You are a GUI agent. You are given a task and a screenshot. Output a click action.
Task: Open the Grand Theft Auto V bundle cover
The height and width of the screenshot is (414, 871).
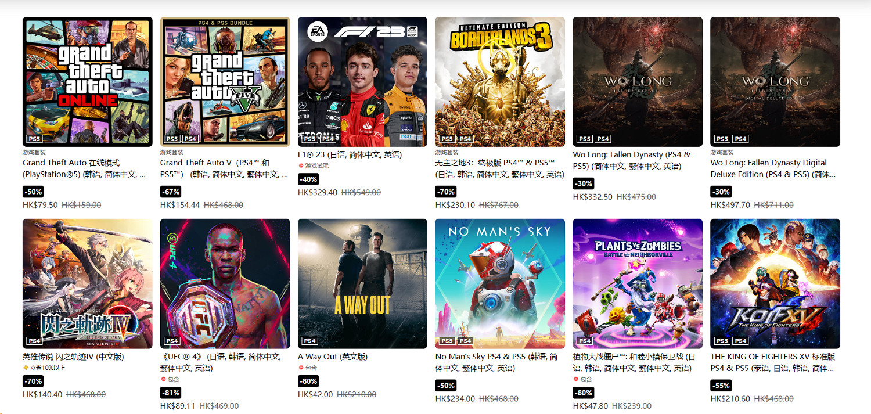[x=225, y=82]
